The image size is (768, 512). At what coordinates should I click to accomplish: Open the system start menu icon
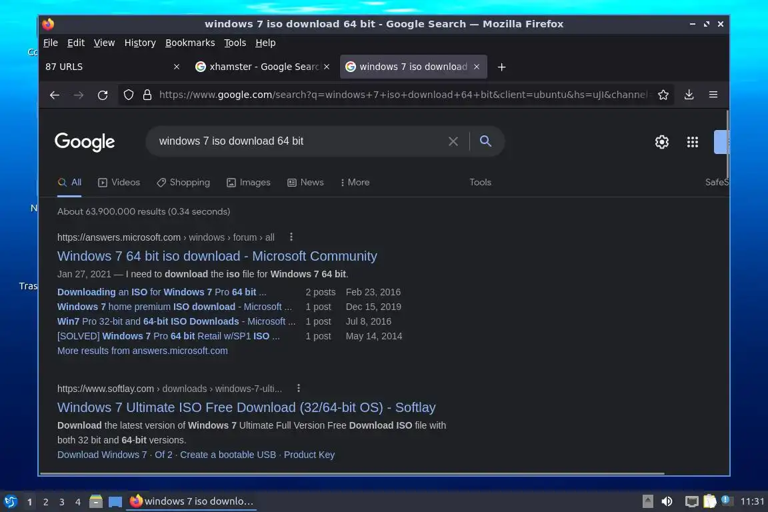(x=11, y=502)
